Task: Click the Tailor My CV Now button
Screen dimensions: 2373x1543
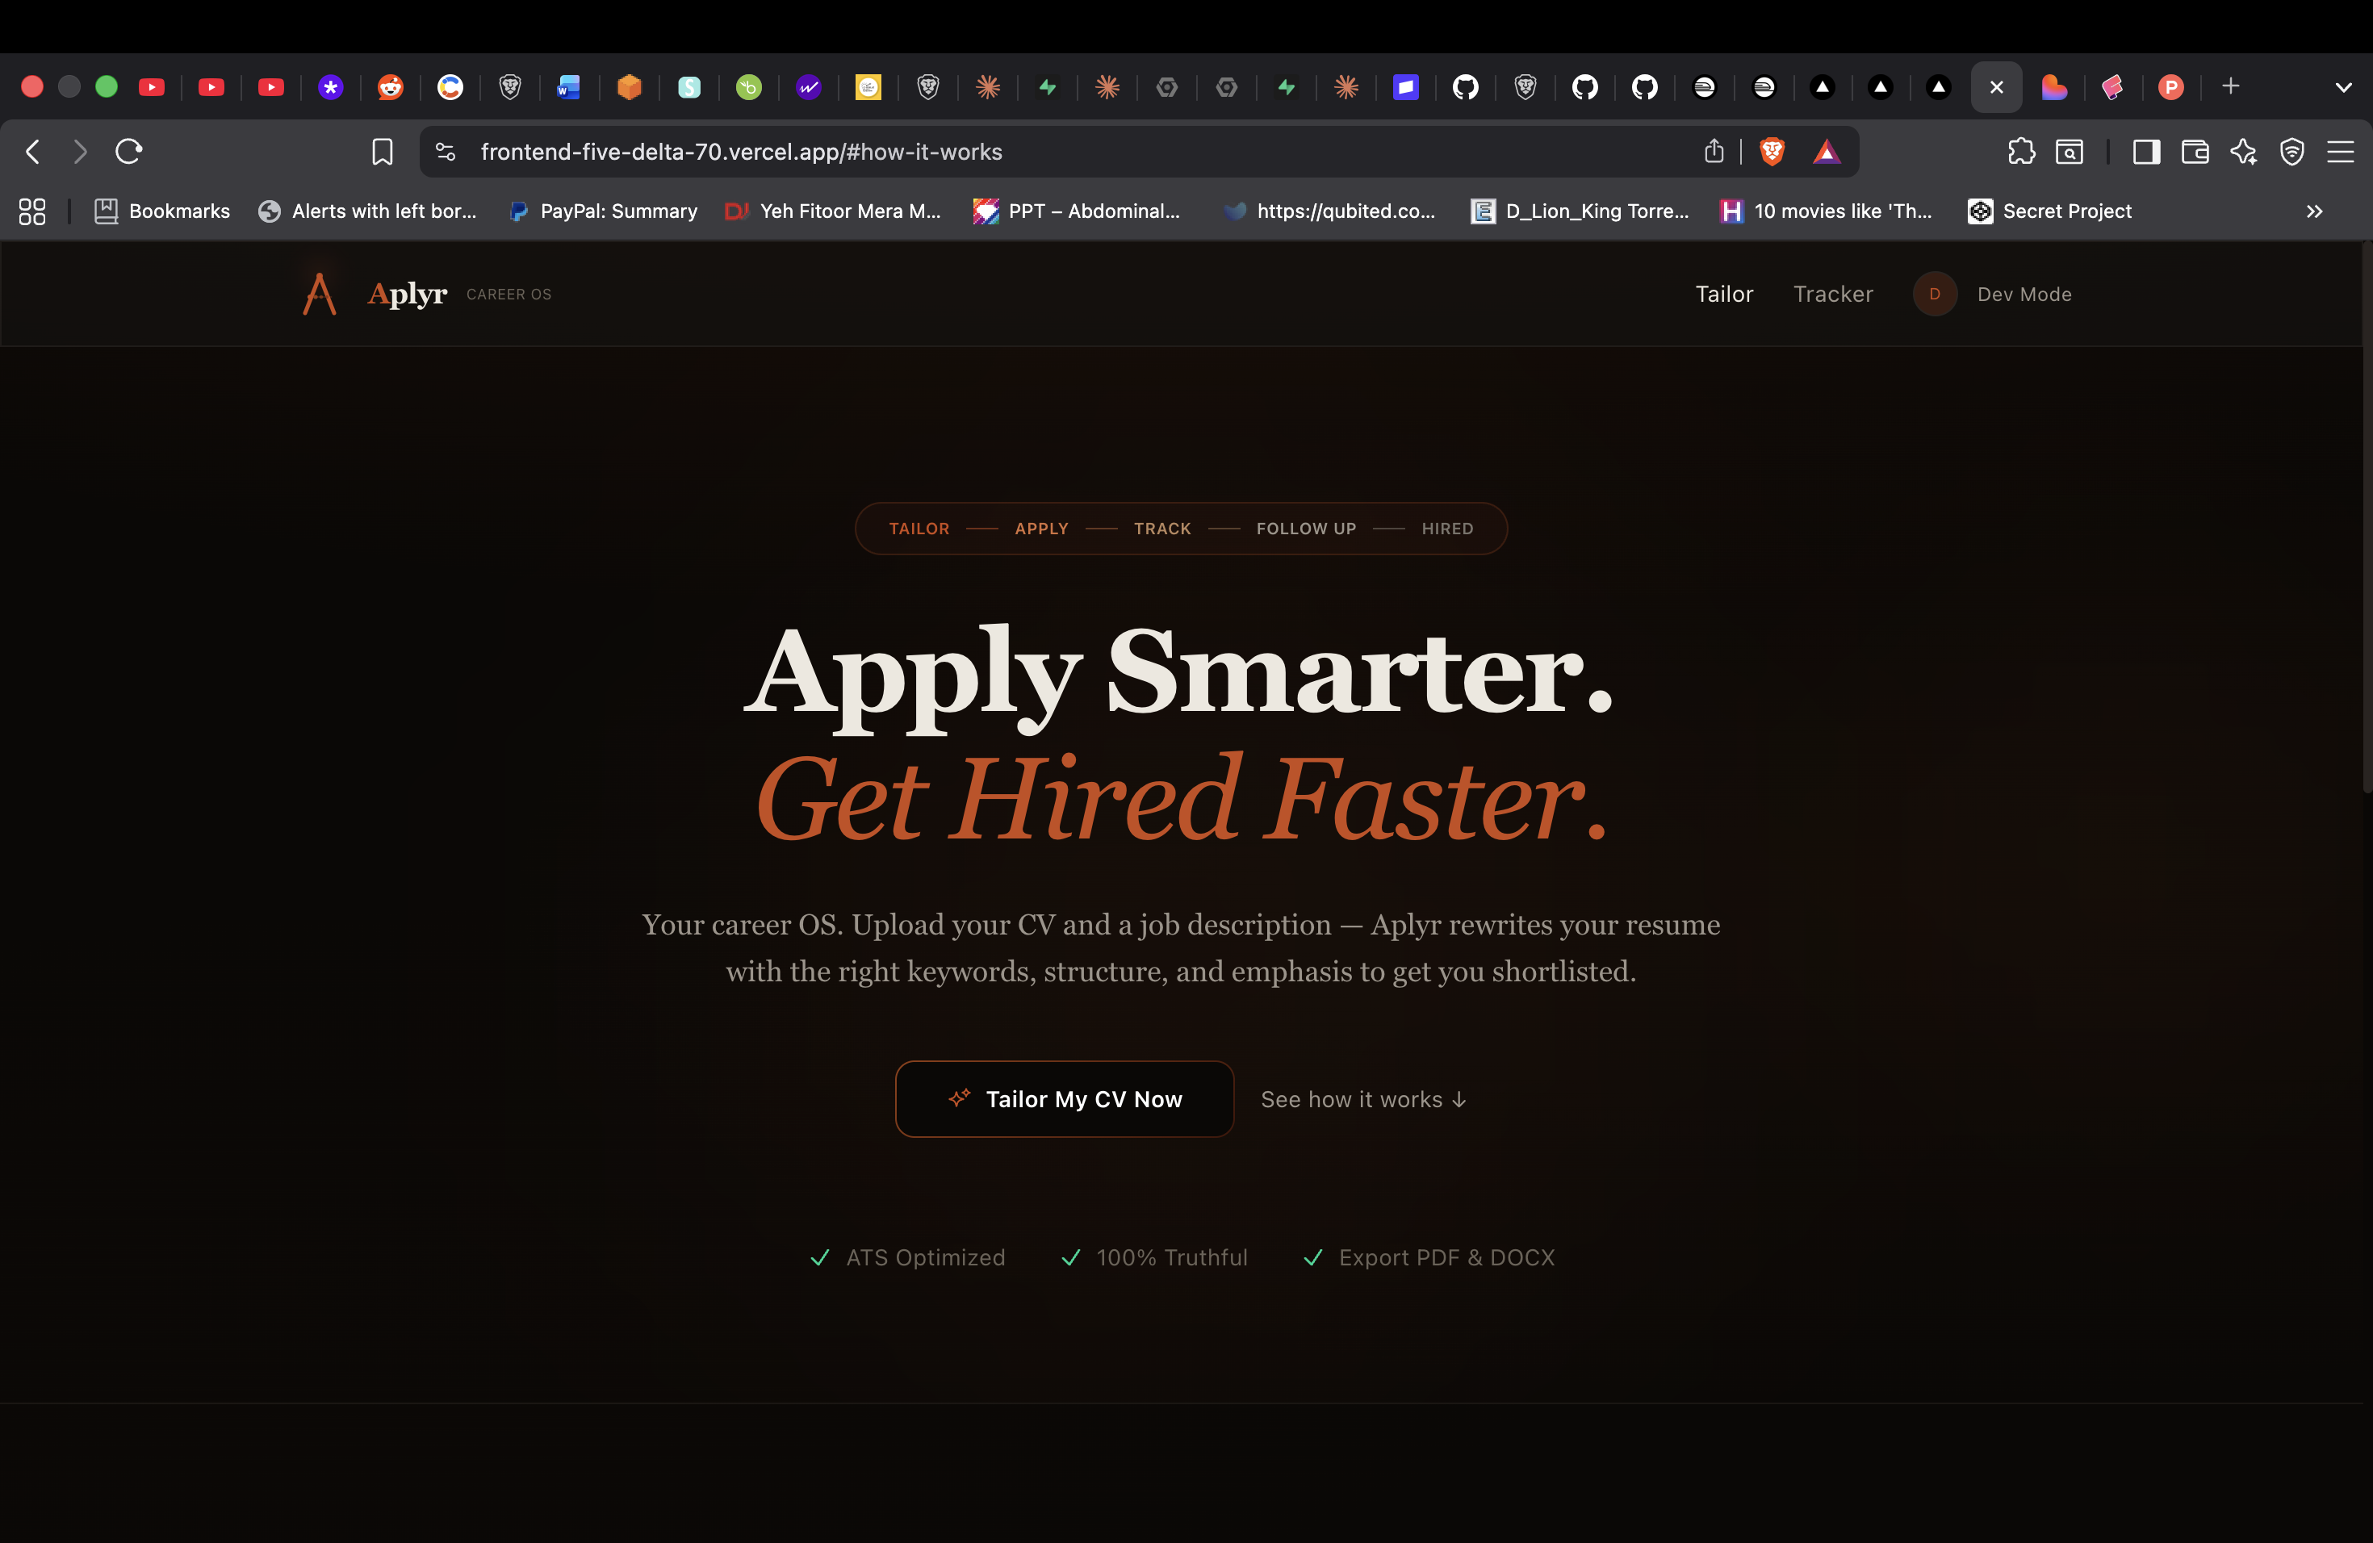Action: 1064,1098
